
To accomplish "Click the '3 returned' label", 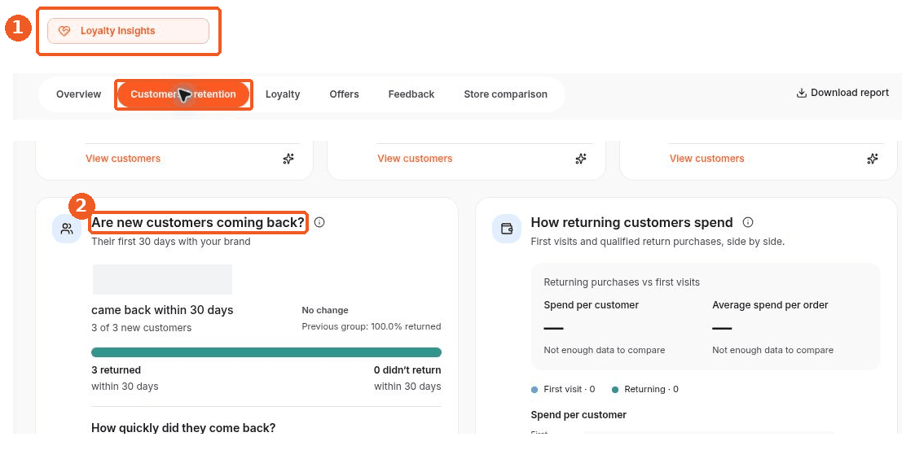I will (117, 370).
